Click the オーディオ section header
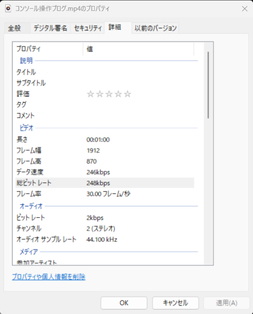Screen dimensions: 253x314 tap(31, 206)
